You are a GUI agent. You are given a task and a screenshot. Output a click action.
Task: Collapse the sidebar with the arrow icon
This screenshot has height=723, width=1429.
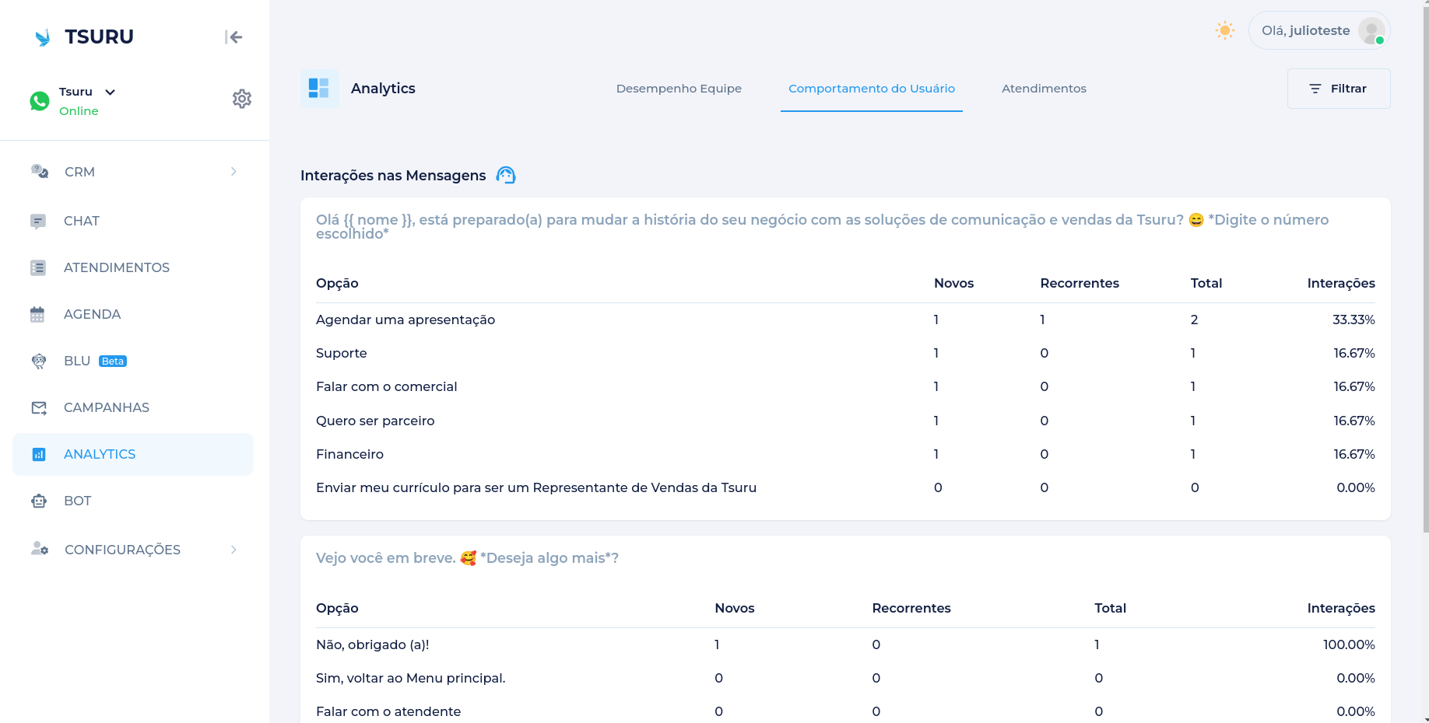[233, 37]
